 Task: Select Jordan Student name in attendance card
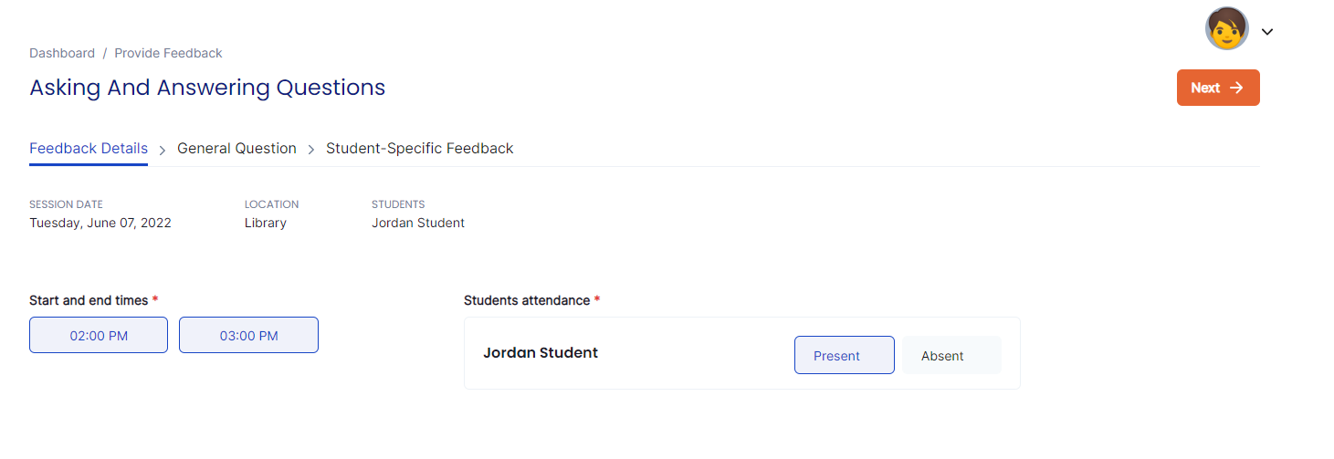[x=541, y=352]
